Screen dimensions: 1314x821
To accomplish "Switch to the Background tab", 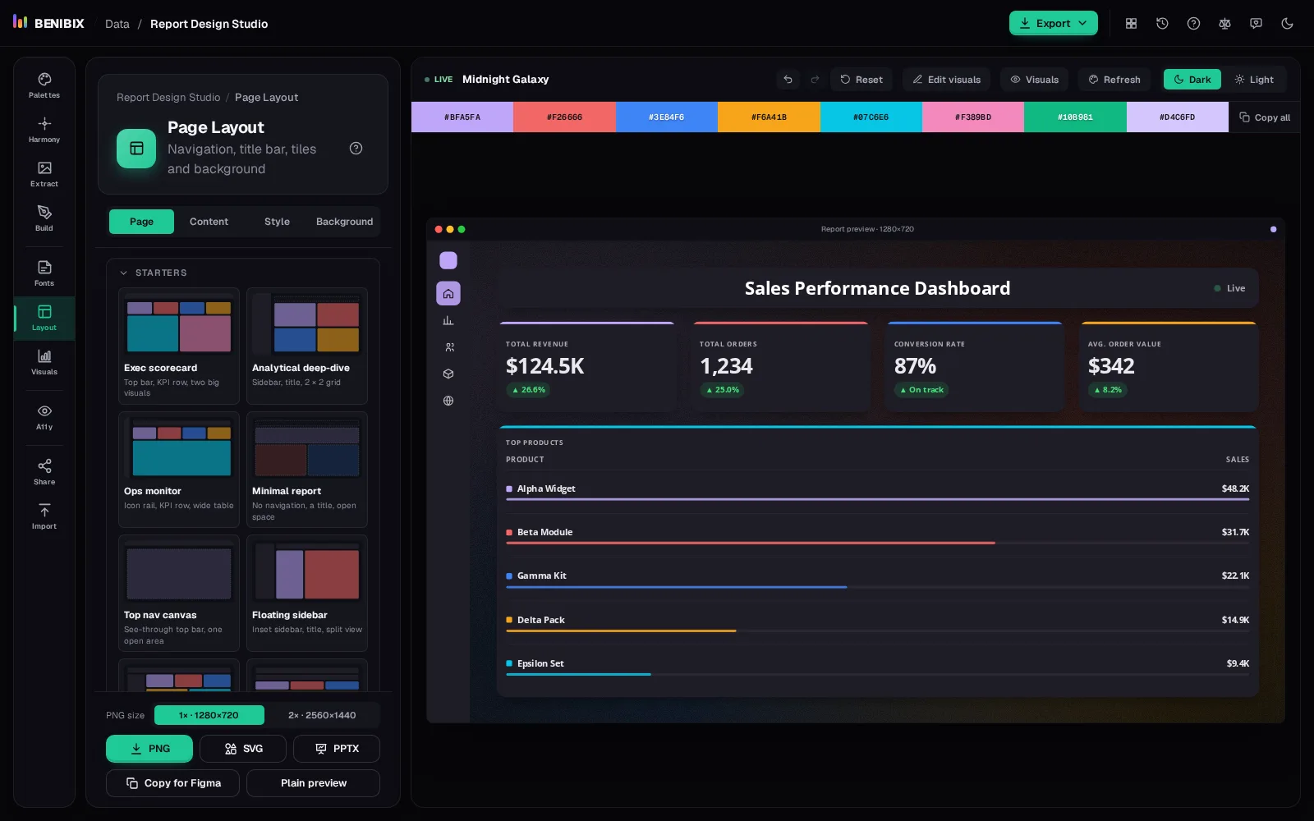I will 344,222.
